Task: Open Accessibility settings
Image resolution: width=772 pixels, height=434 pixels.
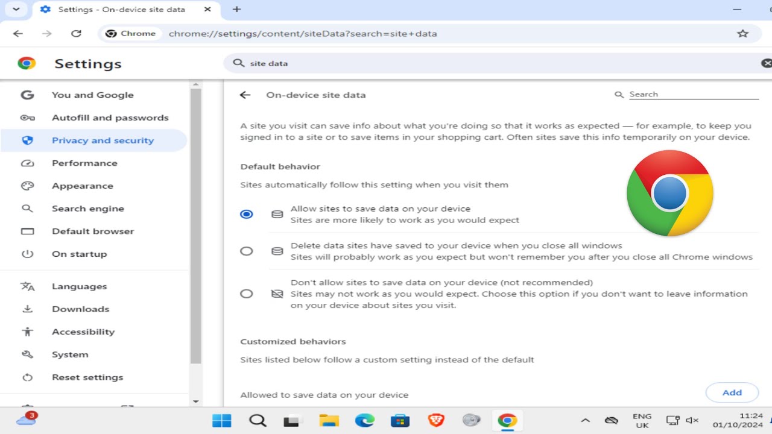Action: [93, 332]
